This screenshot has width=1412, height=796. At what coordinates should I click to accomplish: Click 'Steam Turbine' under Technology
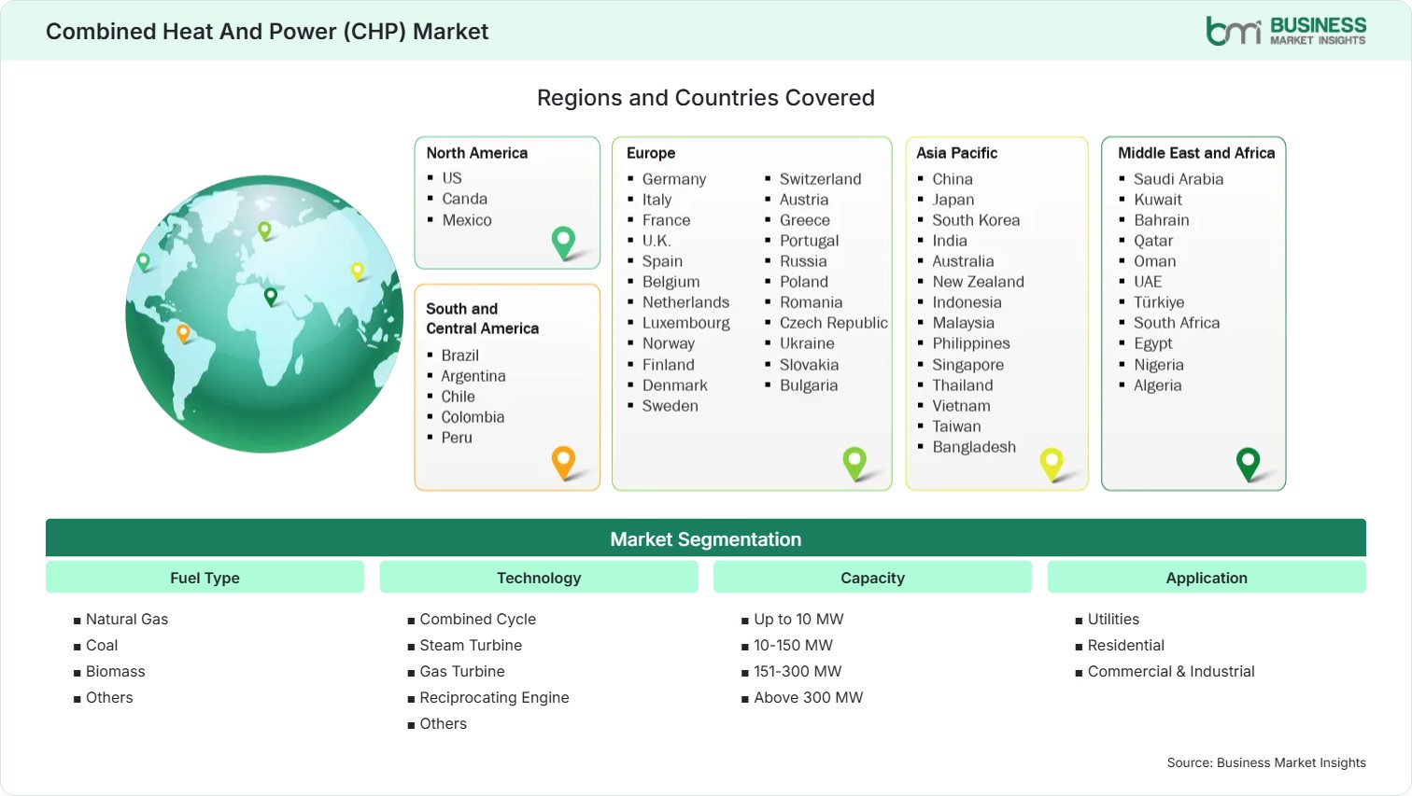(x=471, y=645)
